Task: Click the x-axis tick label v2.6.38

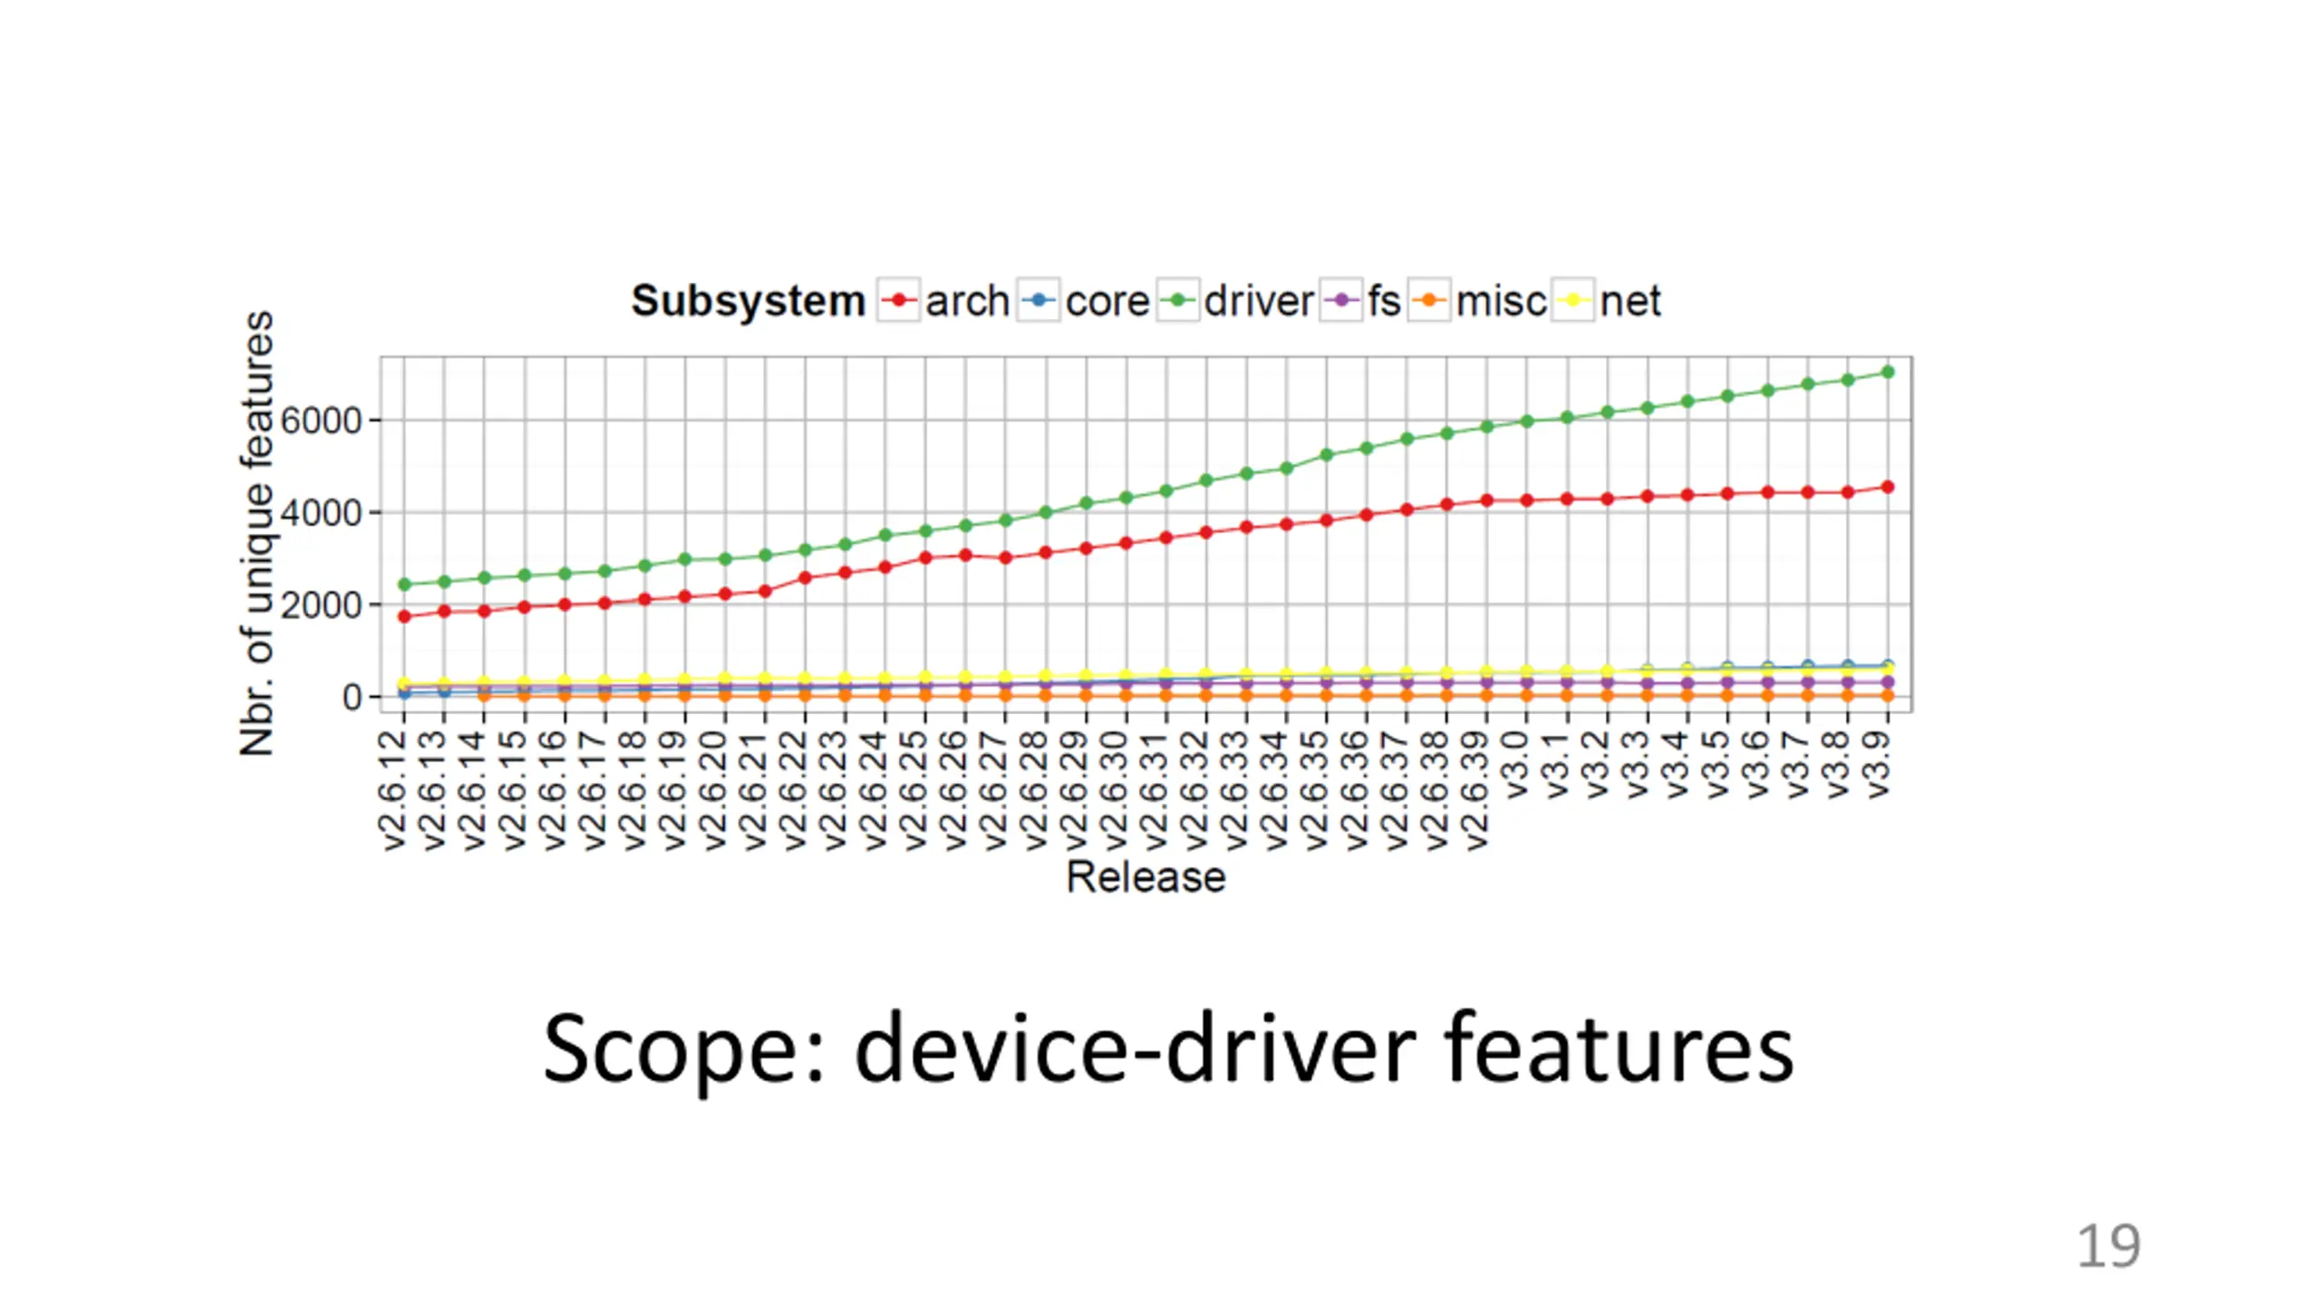Action: (x=1435, y=790)
